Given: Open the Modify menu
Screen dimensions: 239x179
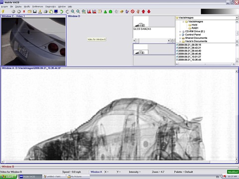Looking at the screenshot, I should point(27,6).
